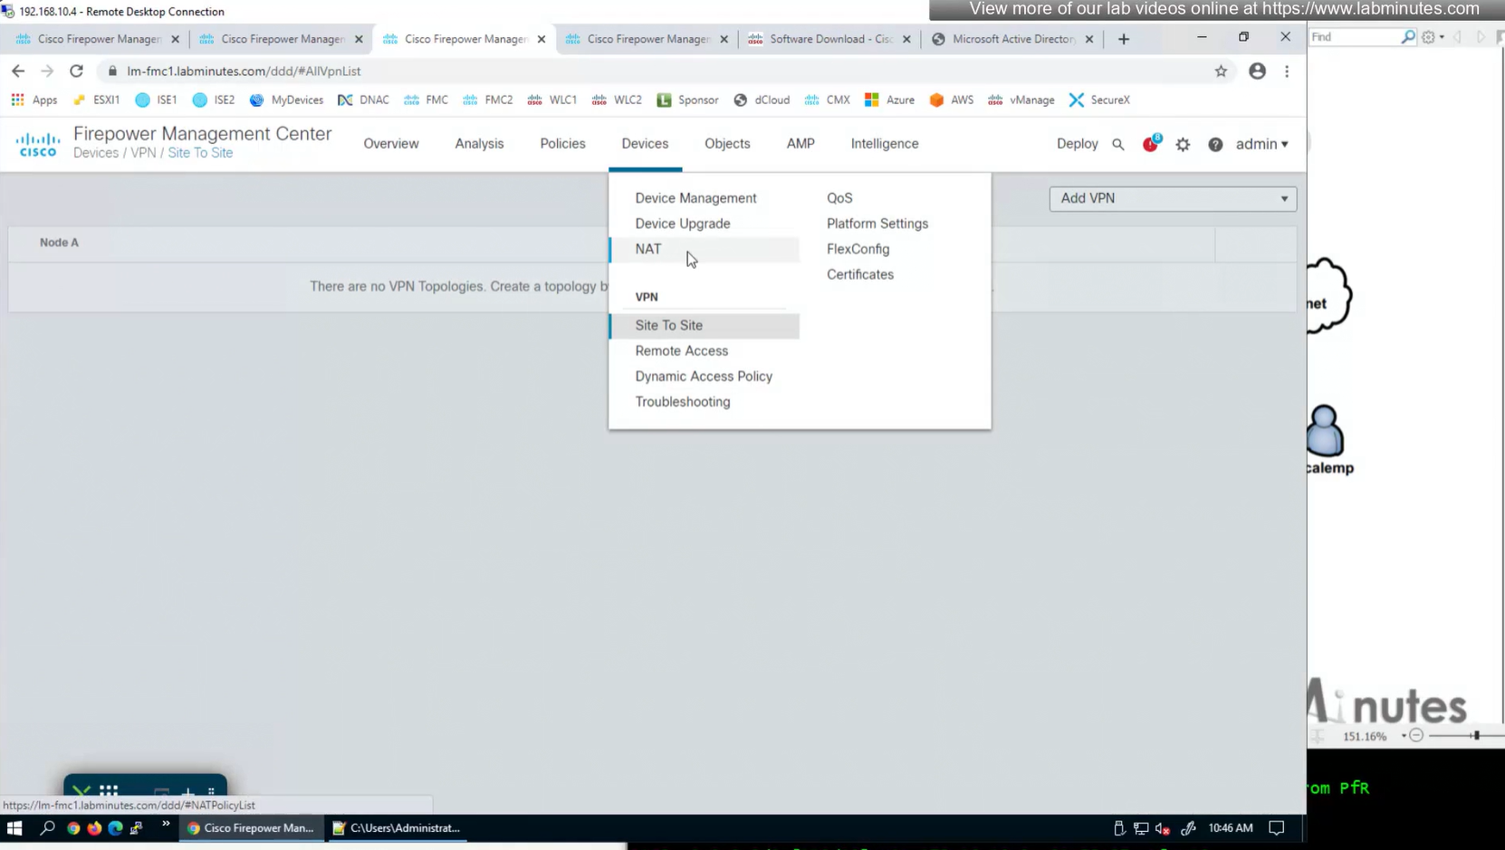Open the notifications alert icon

point(1150,144)
